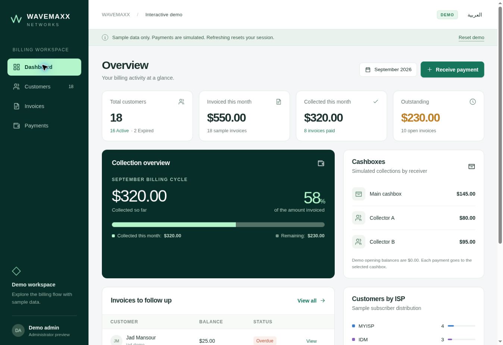The image size is (503, 345).
Task: Click the Main cashbox icon
Action: click(359, 194)
